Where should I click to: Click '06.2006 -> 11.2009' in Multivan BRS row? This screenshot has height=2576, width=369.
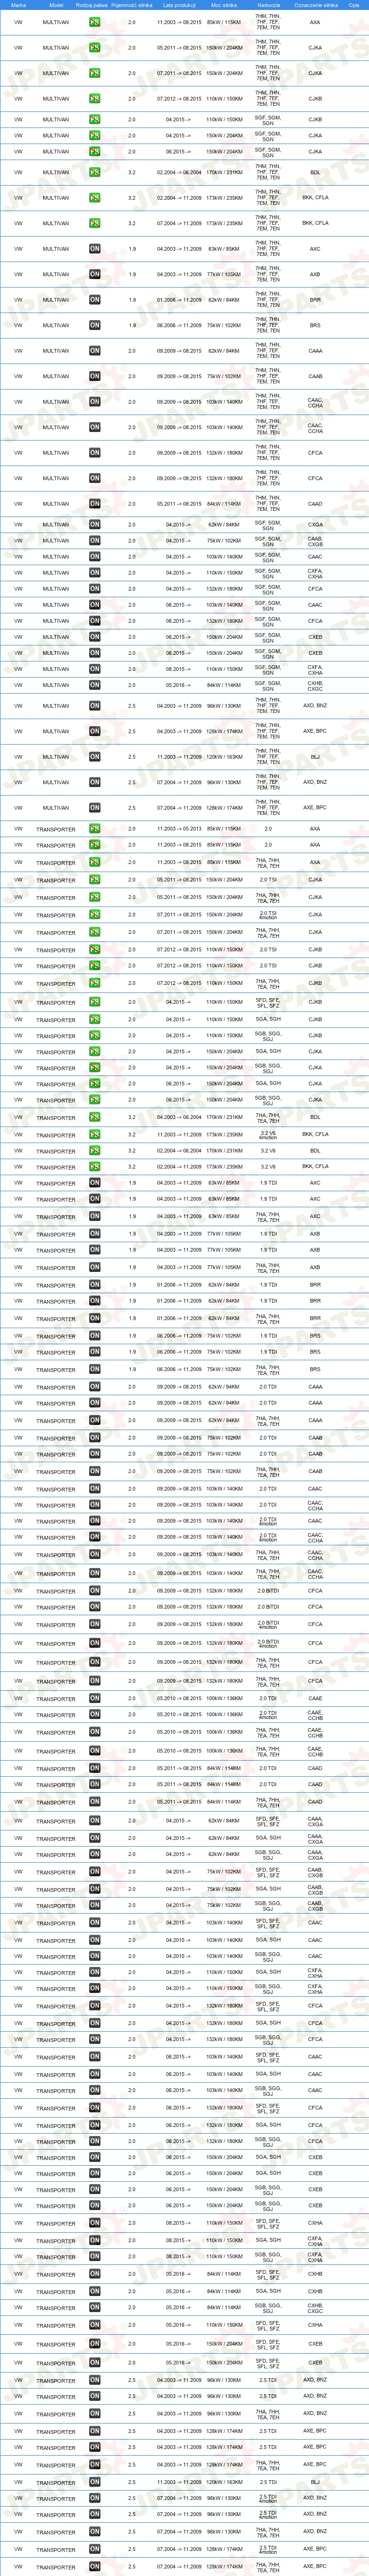point(179,325)
